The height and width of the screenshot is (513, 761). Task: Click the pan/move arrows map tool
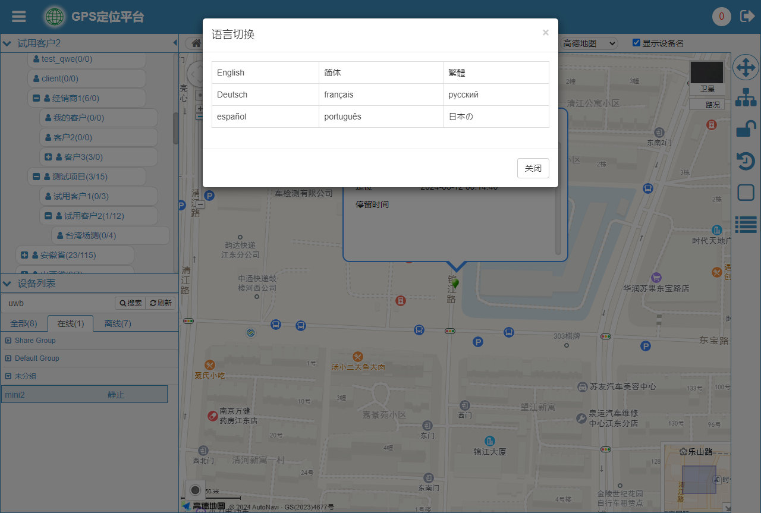tap(746, 68)
